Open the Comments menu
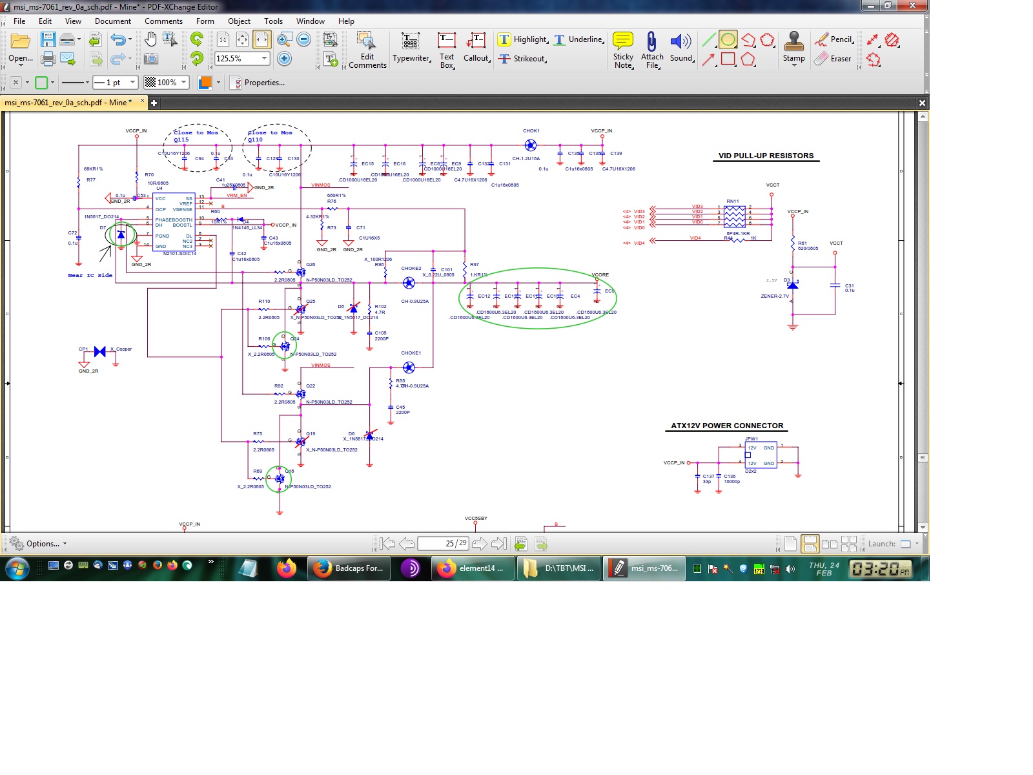Viewport: 1033px width, 775px height. (x=163, y=21)
